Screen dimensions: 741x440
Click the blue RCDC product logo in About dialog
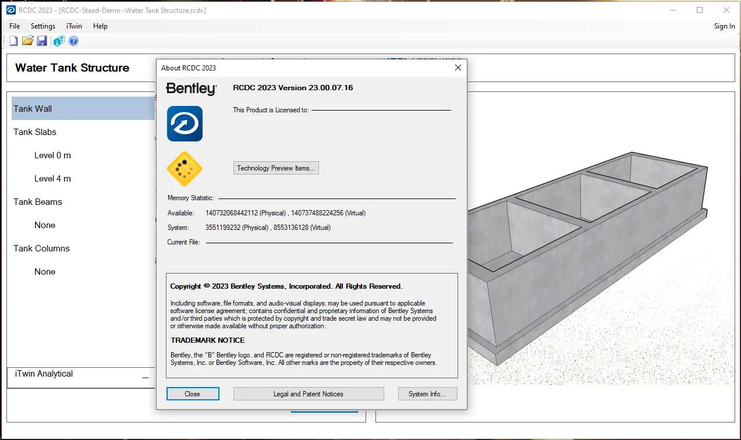coord(185,123)
